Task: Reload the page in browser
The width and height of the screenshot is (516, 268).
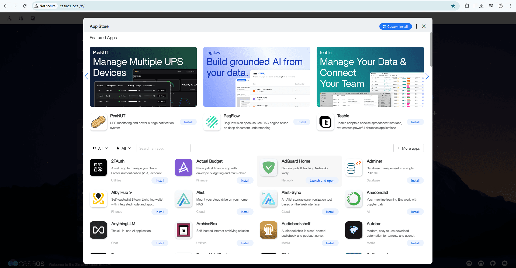Action: [25, 6]
